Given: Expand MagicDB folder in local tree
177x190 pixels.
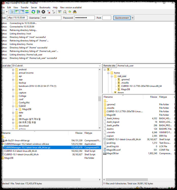Looking at the screenshot, I should click(16, 109).
